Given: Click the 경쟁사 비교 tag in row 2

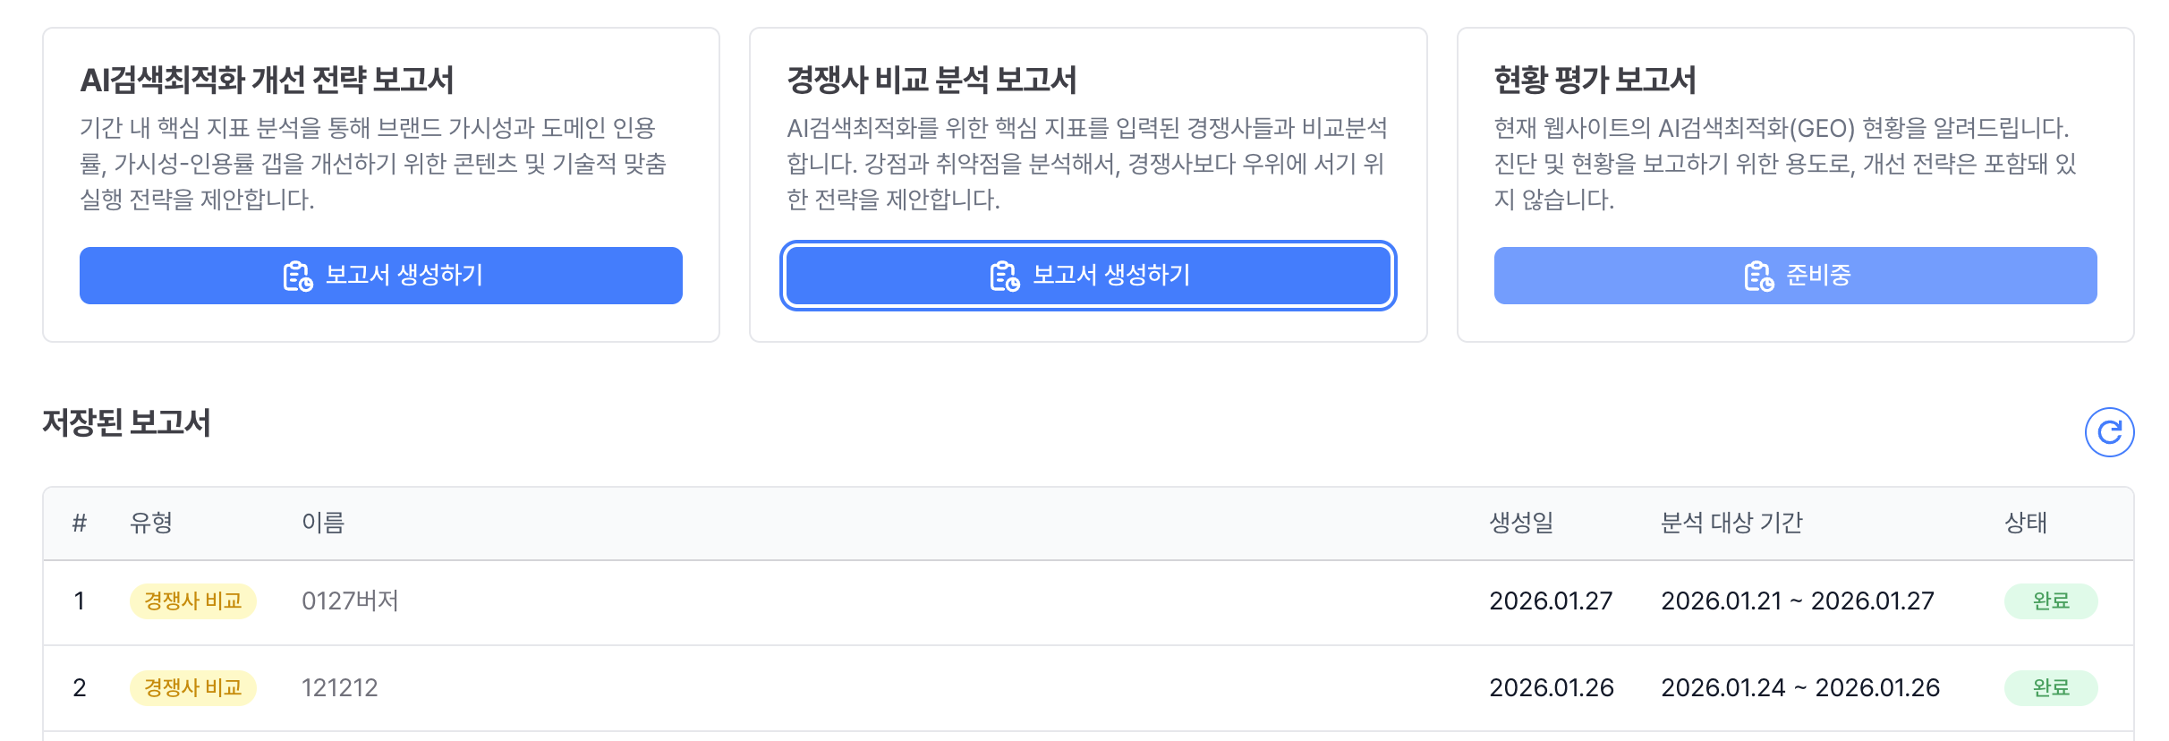Looking at the screenshot, I should pyautogui.click(x=193, y=687).
